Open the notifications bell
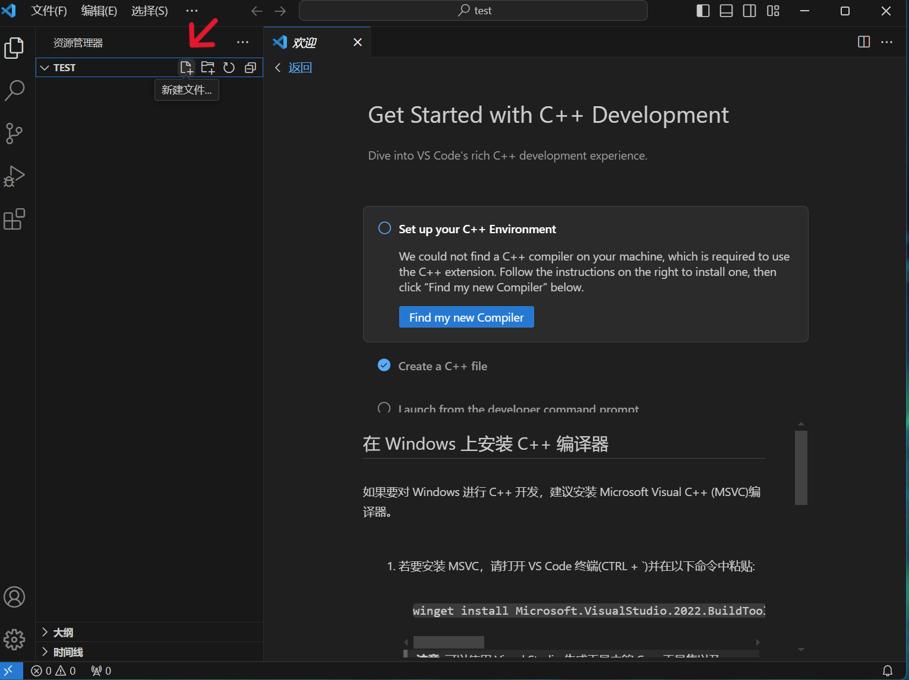909x680 pixels. [888, 671]
